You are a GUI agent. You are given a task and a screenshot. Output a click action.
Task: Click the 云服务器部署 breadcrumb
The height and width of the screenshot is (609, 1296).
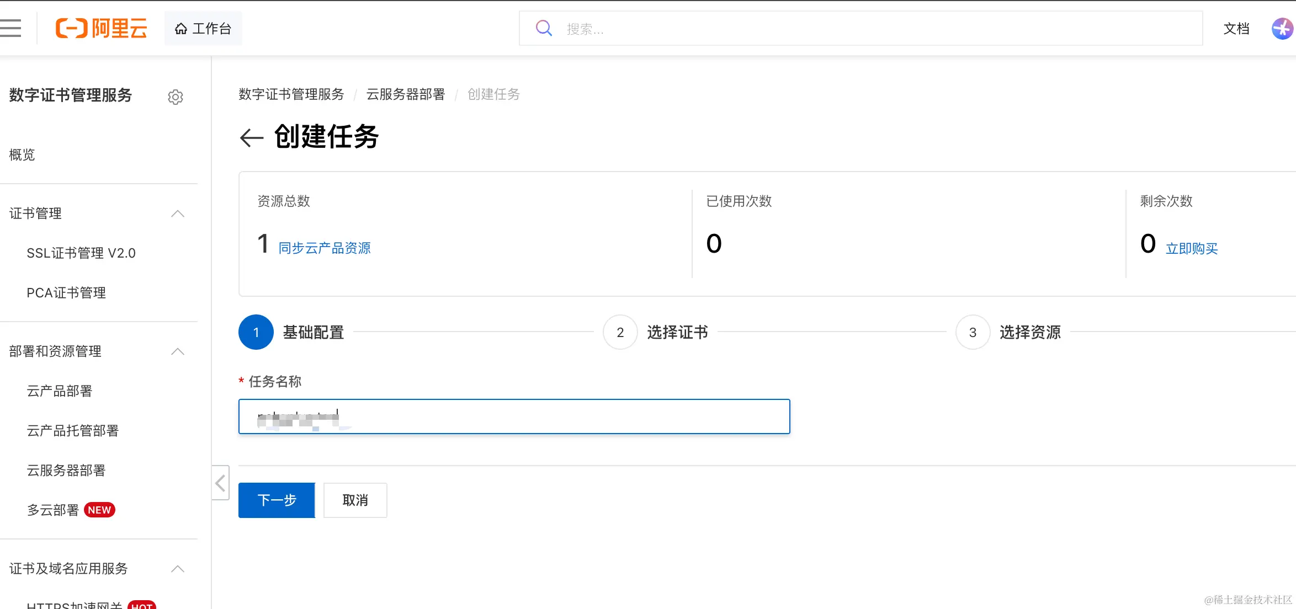pos(406,94)
